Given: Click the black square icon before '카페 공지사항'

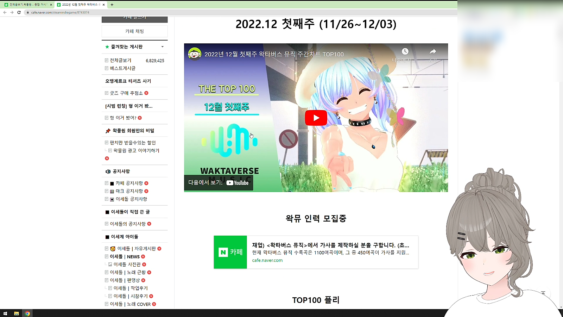Looking at the screenshot, I should 112,184.
